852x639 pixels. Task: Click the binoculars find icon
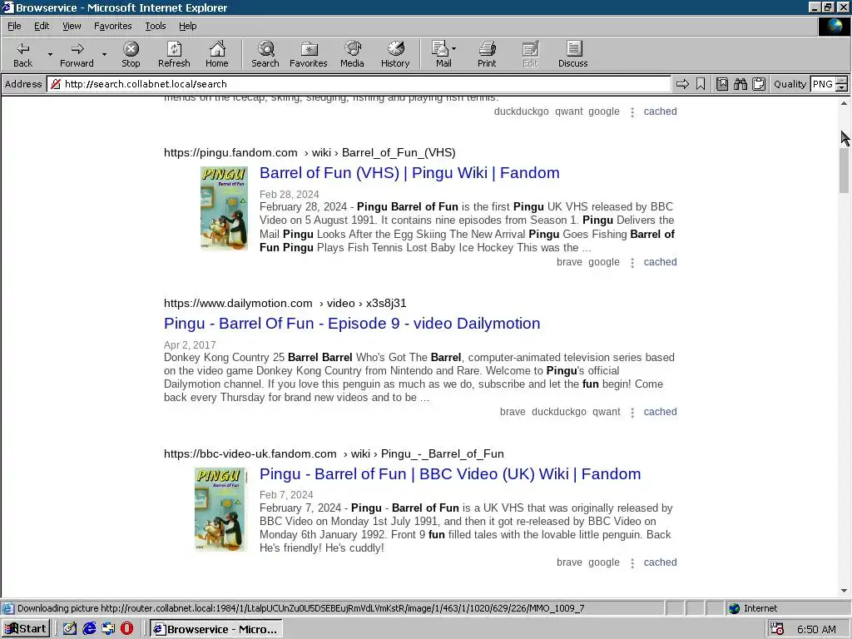pyautogui.click(x=740, y=84)
